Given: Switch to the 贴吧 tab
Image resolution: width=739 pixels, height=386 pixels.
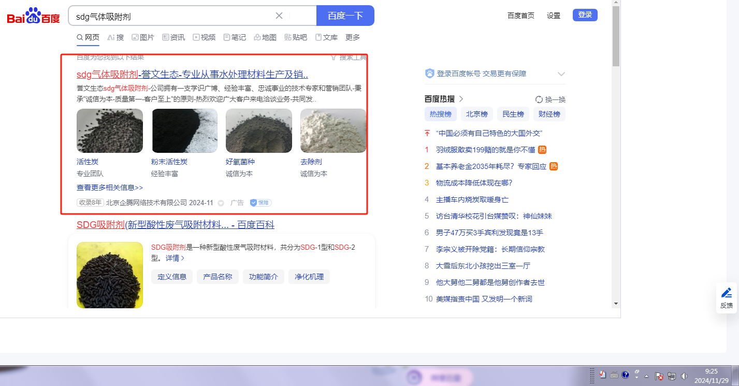Looking at the screenshot, I should coord(296,37).
